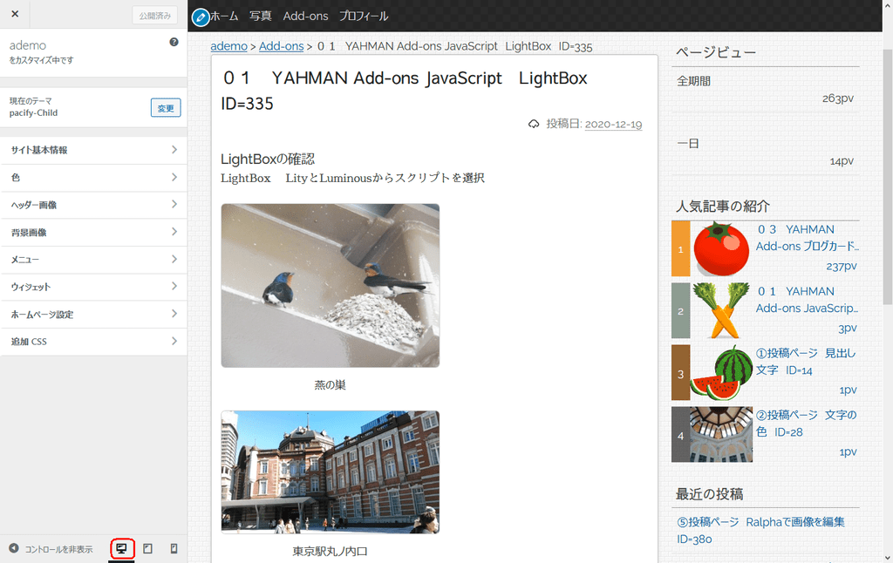Click the 237pv count of the top post
Viewport: 893px width, 563px height.
pos(842,267)
